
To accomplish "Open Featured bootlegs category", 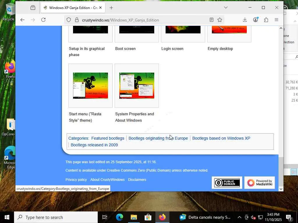I will click(108, 138).
